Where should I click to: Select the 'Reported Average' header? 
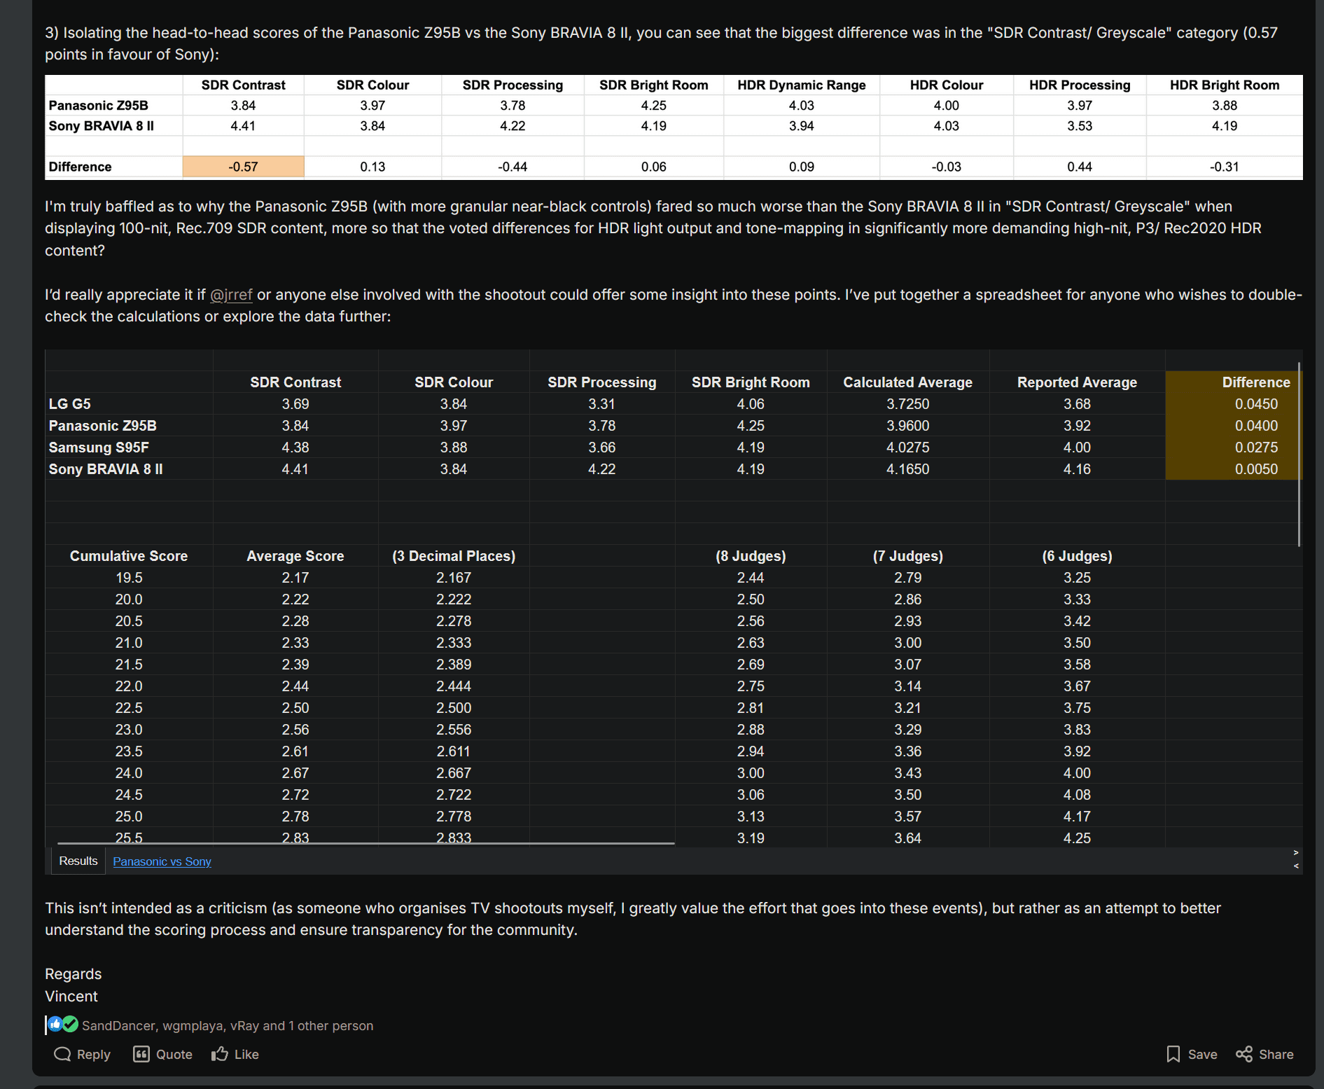point(1077,382)
